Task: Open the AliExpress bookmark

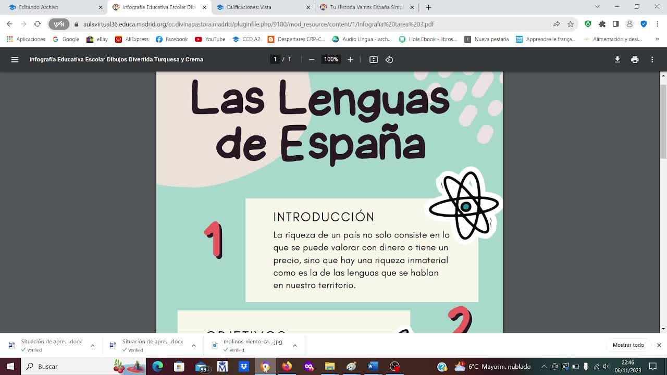Action: (132, 39)
